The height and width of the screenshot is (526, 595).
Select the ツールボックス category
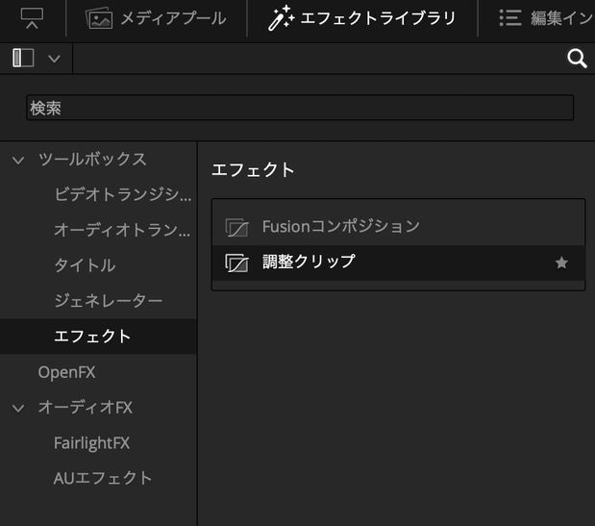92,159
